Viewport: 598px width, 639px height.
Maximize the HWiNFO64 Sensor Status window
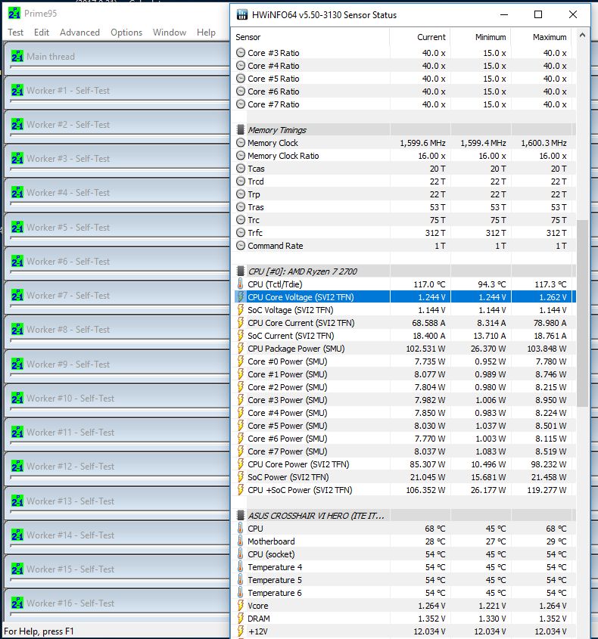(538, 14)
